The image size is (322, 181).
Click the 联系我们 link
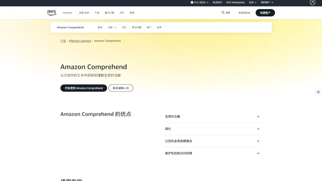point(217,2)
